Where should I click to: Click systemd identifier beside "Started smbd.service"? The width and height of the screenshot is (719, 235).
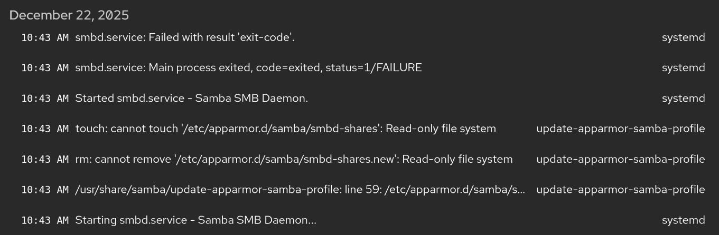(683, 99)
